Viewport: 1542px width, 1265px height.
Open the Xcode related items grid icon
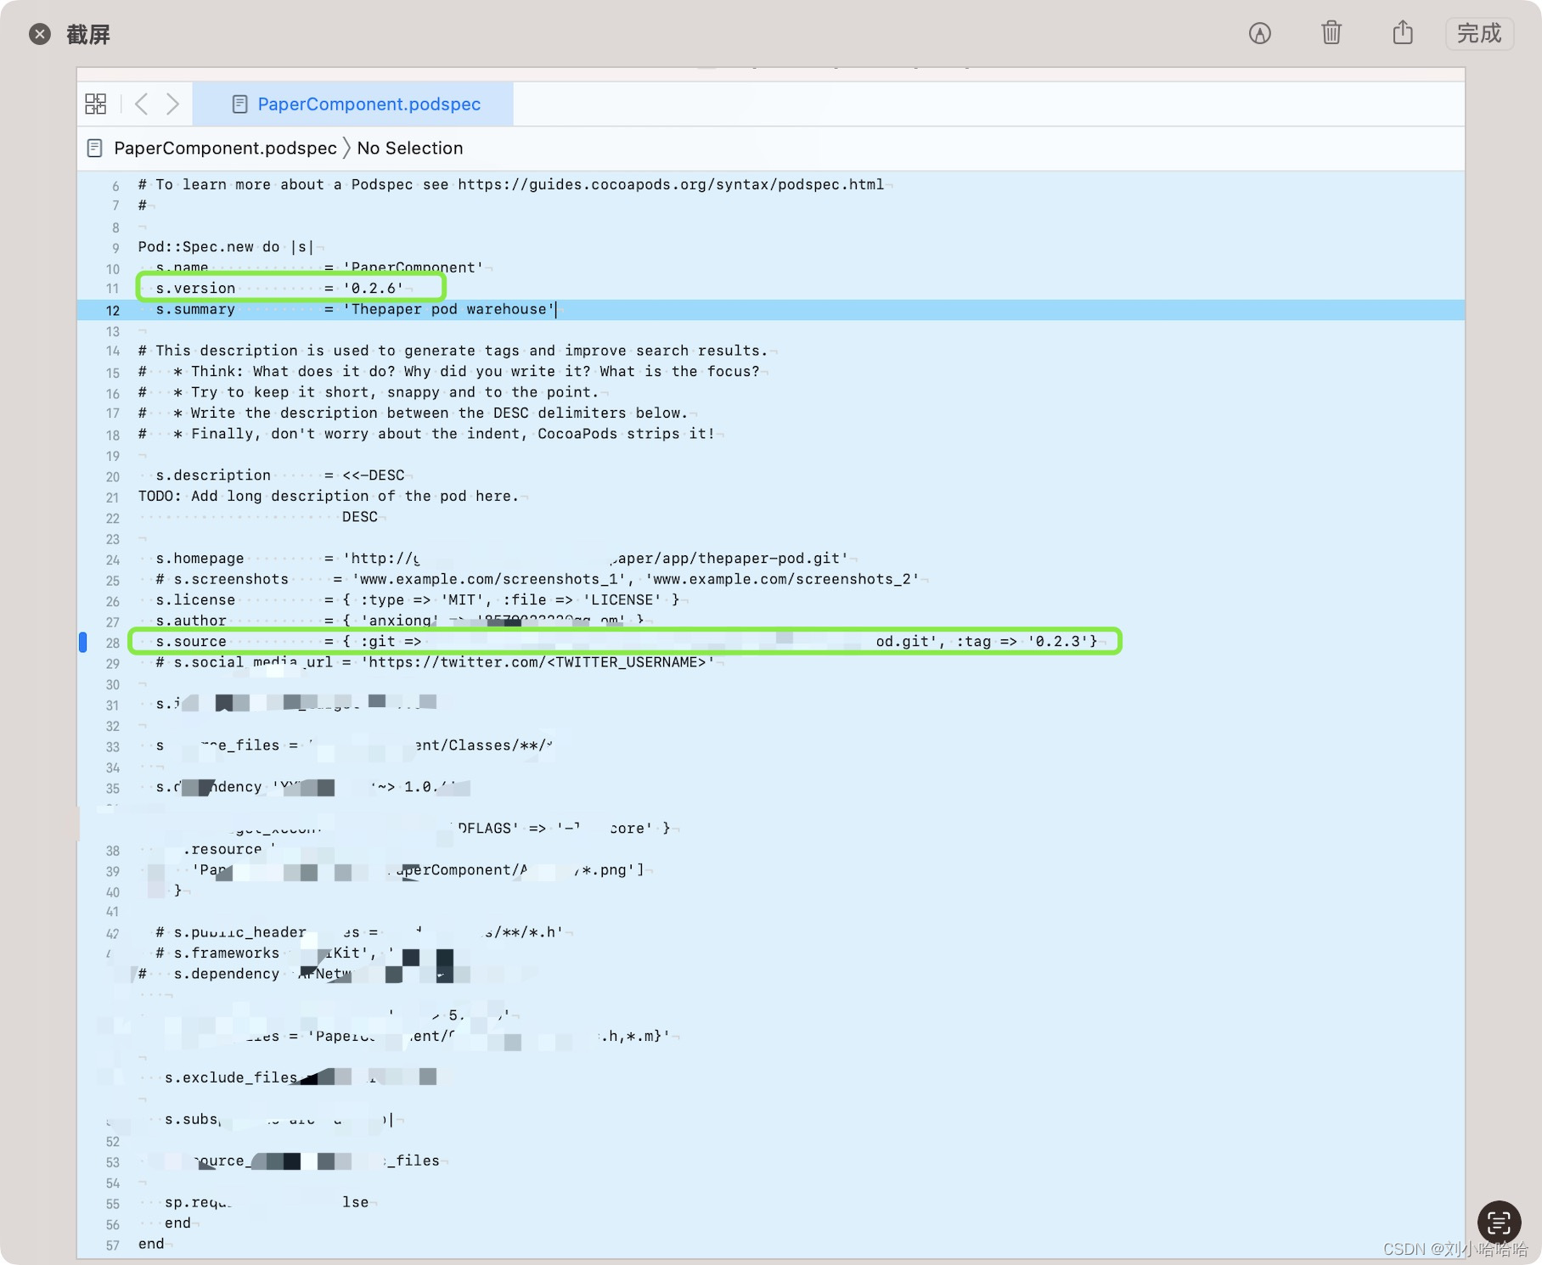[96, 104]
